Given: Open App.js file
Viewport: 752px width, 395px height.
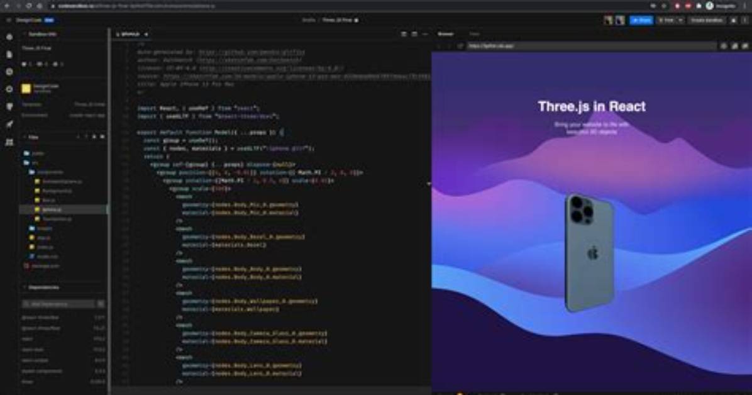Looking at the screenshot, I should (40, 238).
